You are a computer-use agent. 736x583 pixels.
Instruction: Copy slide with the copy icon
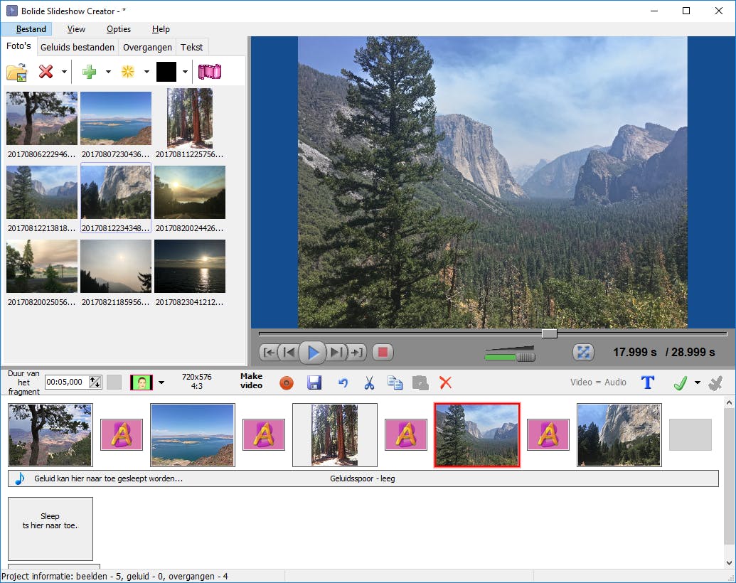(x=395, y=383)
